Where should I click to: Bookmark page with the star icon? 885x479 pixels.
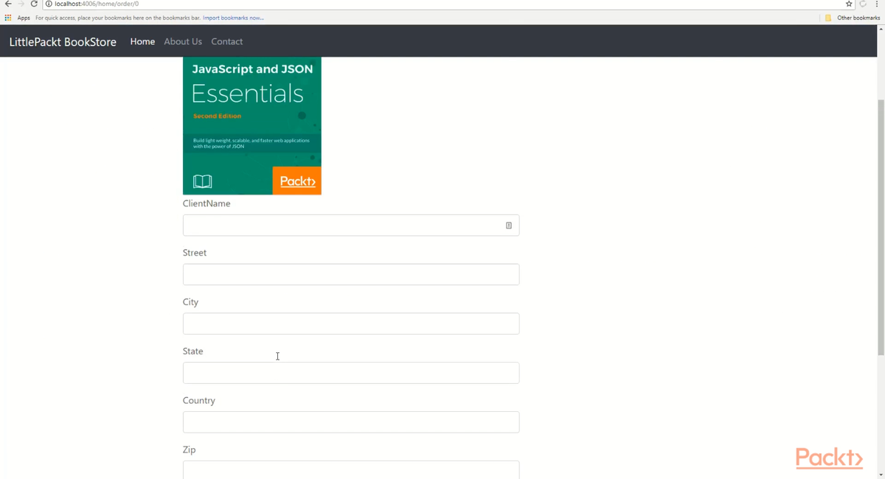(x=849, y=4)
